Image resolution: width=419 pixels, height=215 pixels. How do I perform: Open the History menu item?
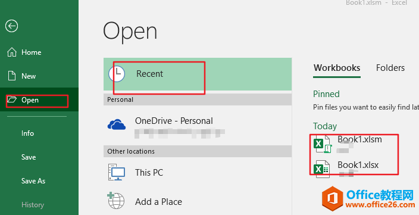coord(33,205)
